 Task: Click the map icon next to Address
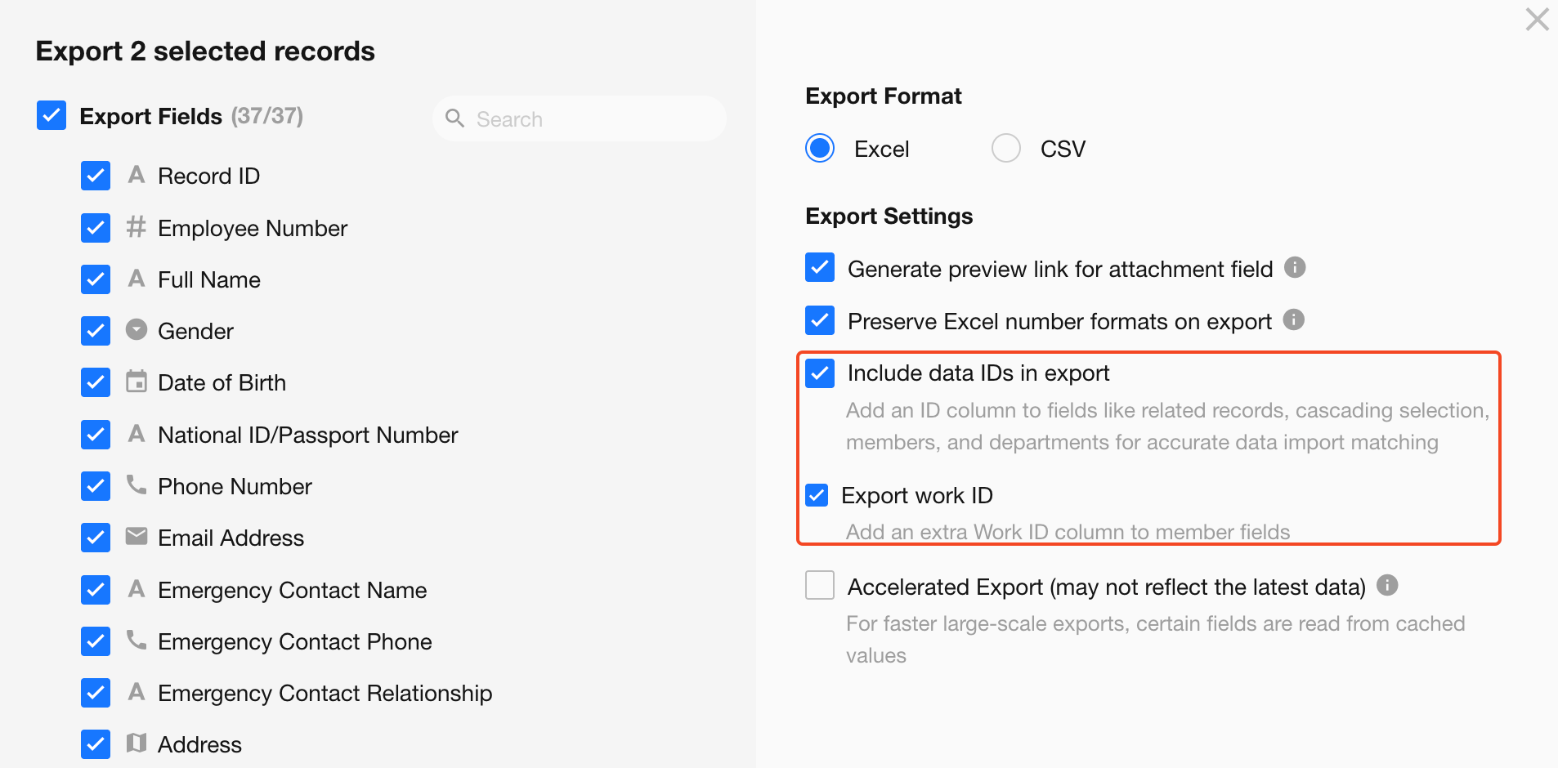(137, 743)
